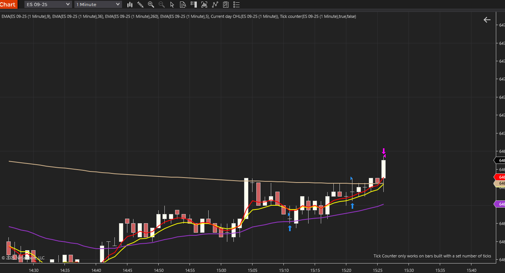Select the cursor pointer tool
The image size is (505, 273).
(172, 5)
